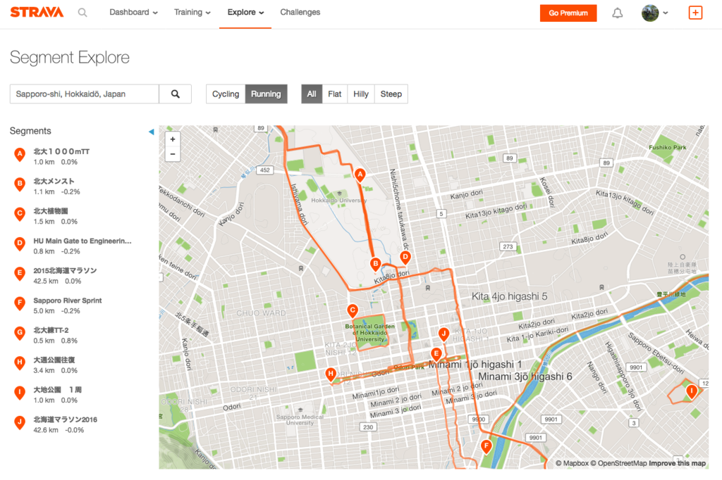Click the OpenStreetMap attribution link
The width and height of the screenshot is (722, 480).
(618, 463)
